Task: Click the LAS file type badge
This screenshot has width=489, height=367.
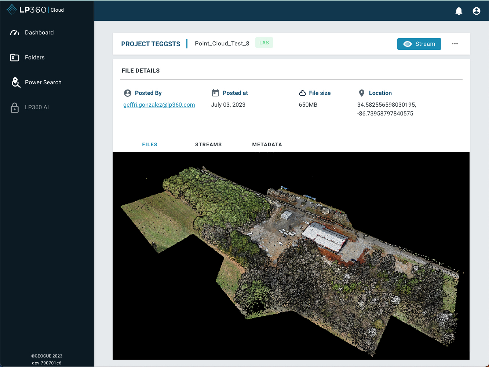Action: [264, 43]
